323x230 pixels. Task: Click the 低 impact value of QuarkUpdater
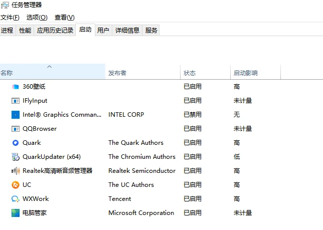pos(237,157)
